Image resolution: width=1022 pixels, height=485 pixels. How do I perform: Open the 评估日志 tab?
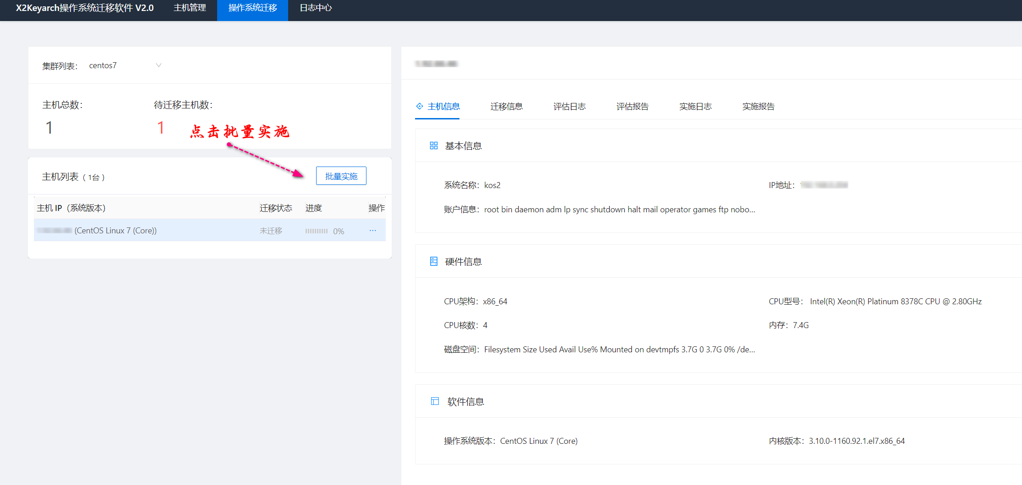pos(569,107)
